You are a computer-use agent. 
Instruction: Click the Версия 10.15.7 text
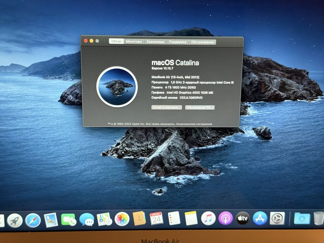[162, 68]
